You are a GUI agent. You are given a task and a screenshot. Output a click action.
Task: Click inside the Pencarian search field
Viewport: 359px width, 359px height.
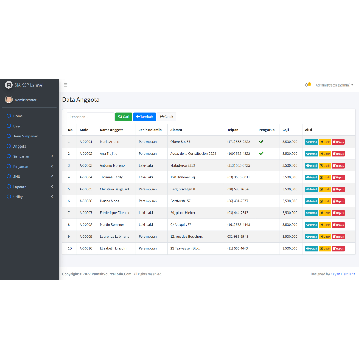(x=90, y=117)
